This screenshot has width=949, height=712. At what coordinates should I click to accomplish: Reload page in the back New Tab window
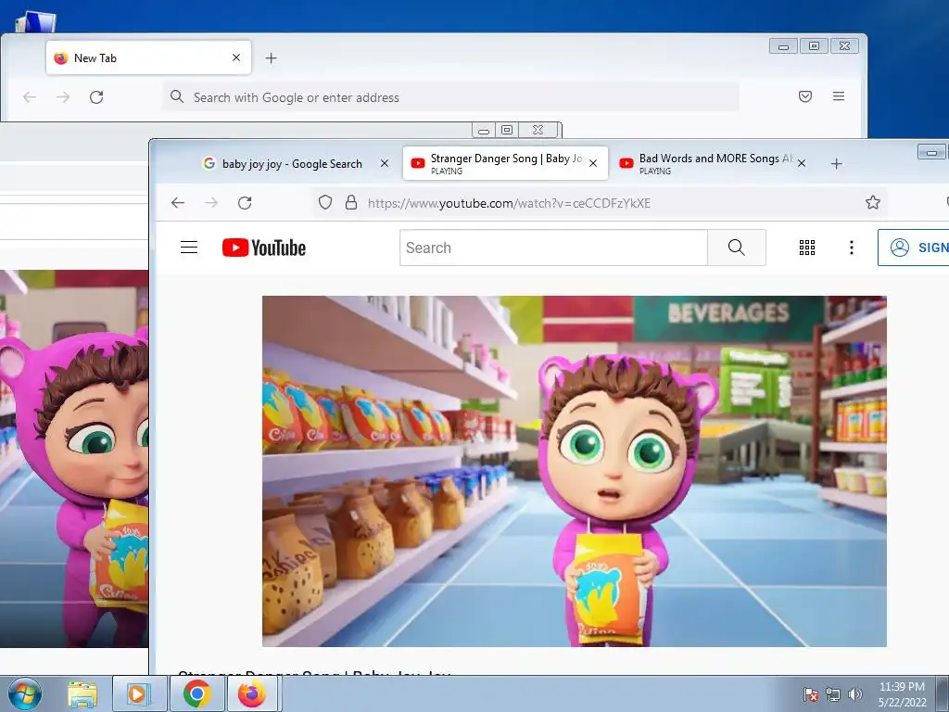pyautogui.click(x=96, y=96)
